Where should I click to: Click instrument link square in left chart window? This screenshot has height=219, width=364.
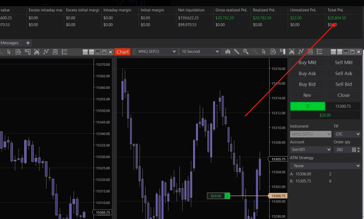coord(85,52)
